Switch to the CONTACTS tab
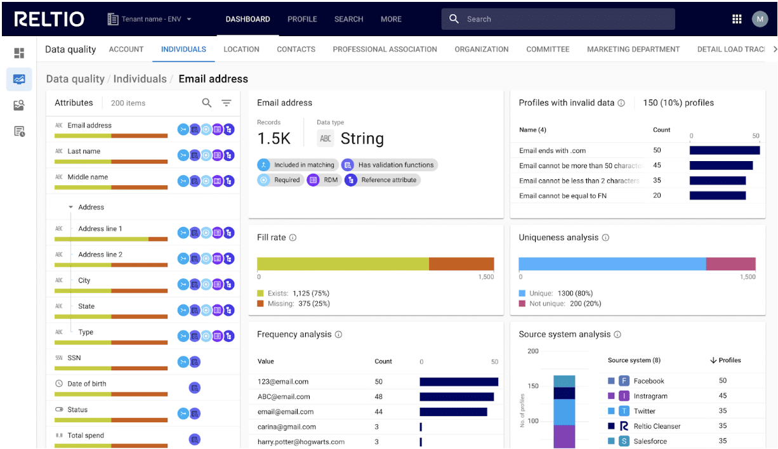The height and width of the screenshot is (449, 778). tap(296, 49)
